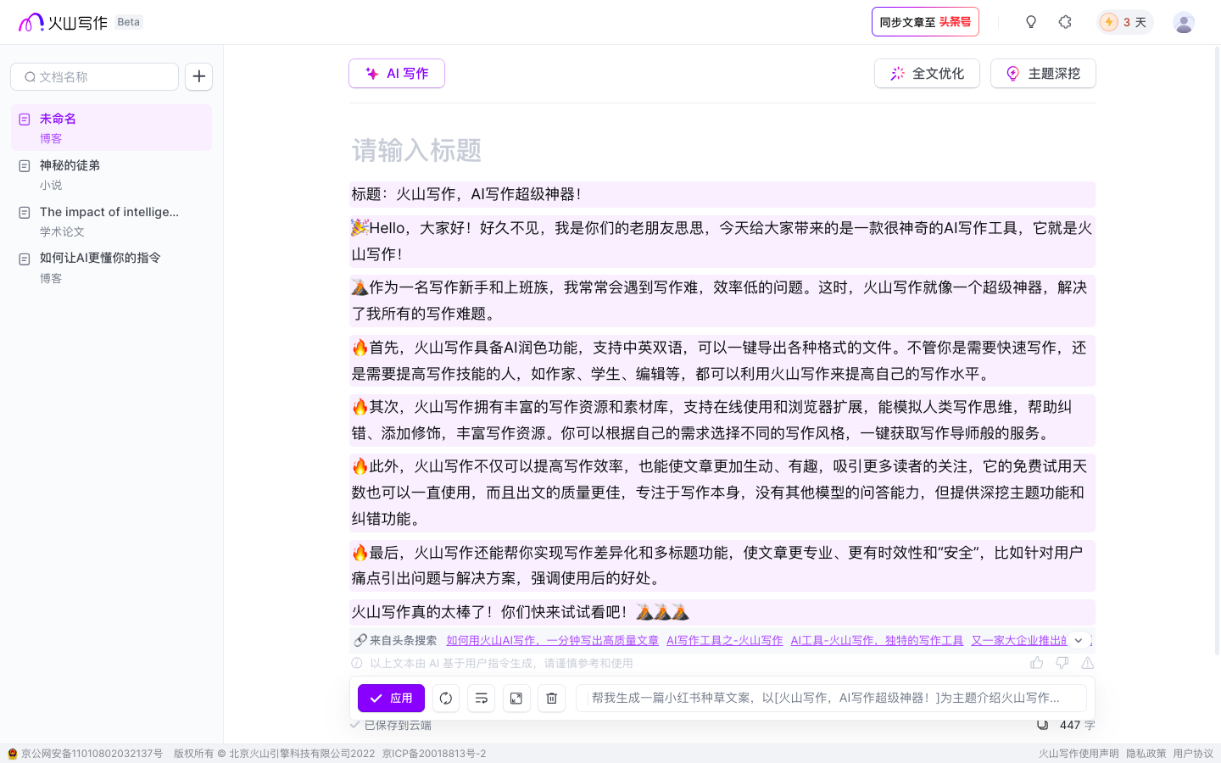This screenshot has height=763, width=1221.
Task: Open the 神秘的徒弟 novel document
Action: tap(111, 174)
